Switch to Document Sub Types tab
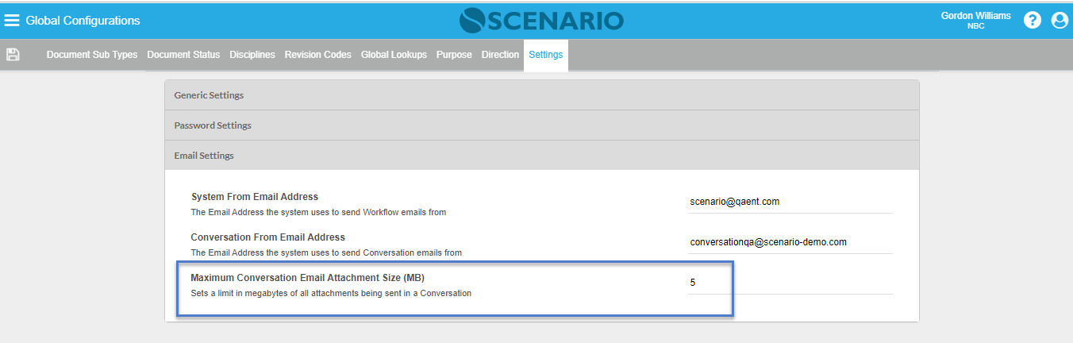Screen dimensions: 1073x343 (92, 55)
